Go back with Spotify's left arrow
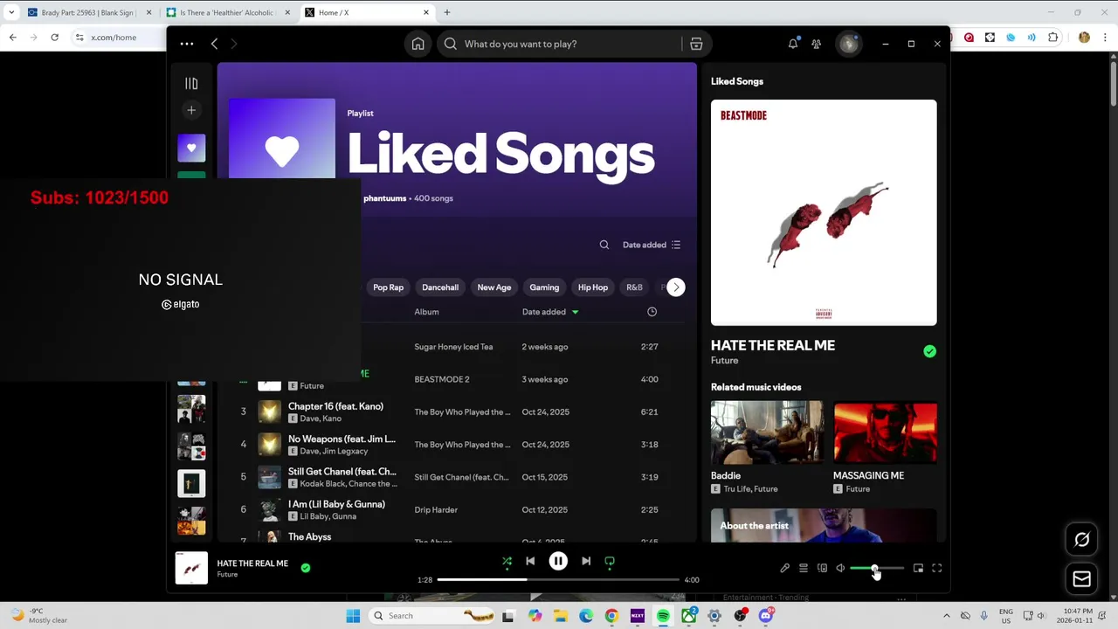 click(214, 44)
